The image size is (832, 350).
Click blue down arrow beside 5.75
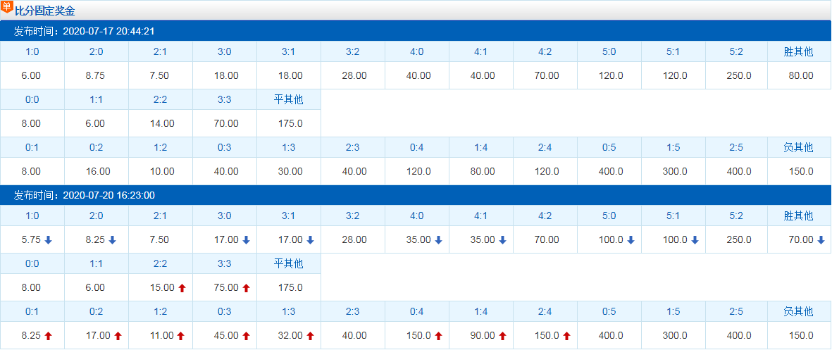tap(49, 240)
